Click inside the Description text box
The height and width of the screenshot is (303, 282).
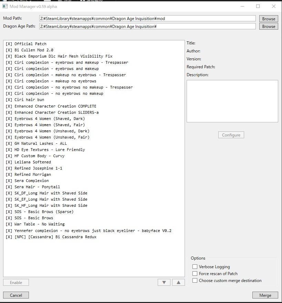click(232, 101)
